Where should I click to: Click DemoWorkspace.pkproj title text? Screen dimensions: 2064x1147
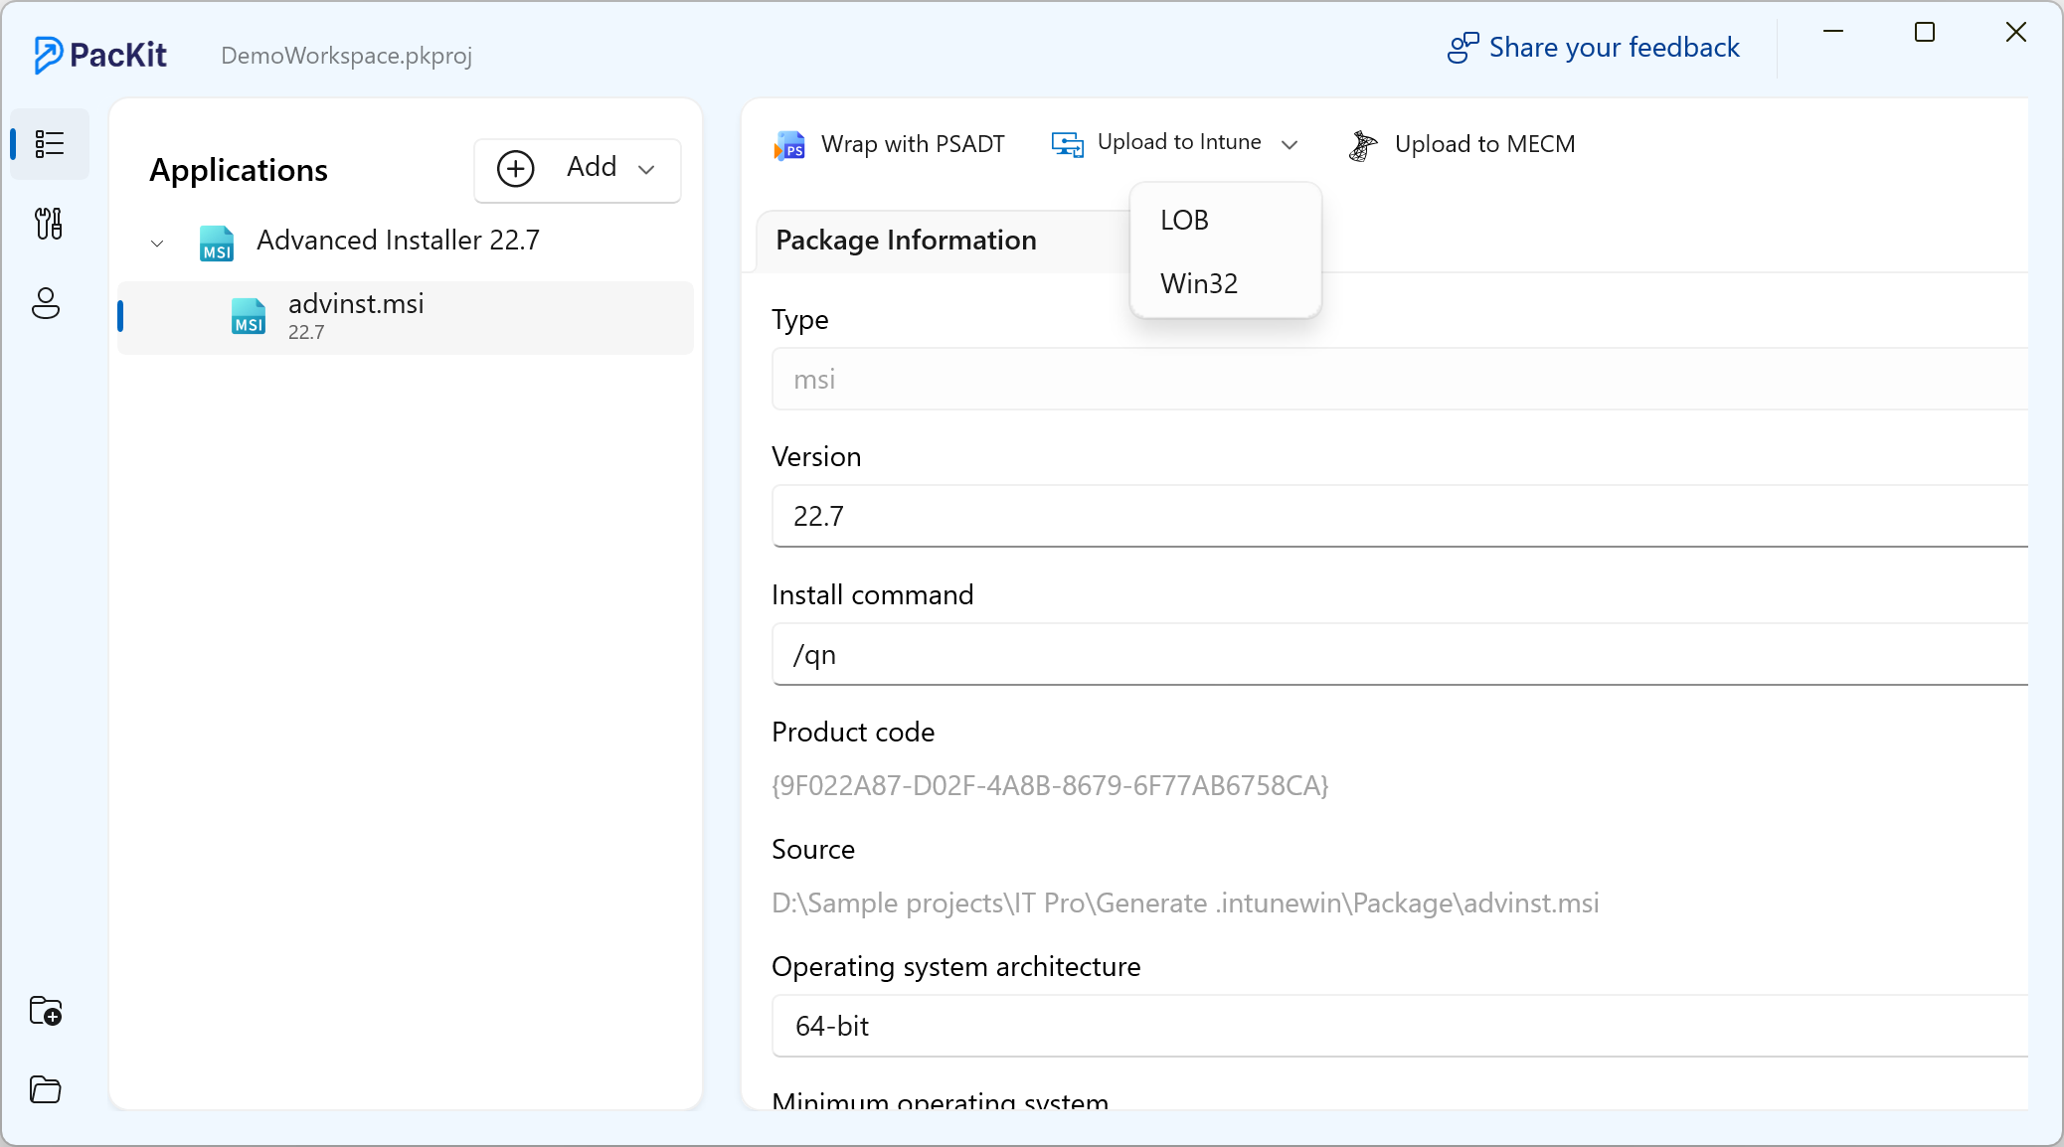[346, 56]
